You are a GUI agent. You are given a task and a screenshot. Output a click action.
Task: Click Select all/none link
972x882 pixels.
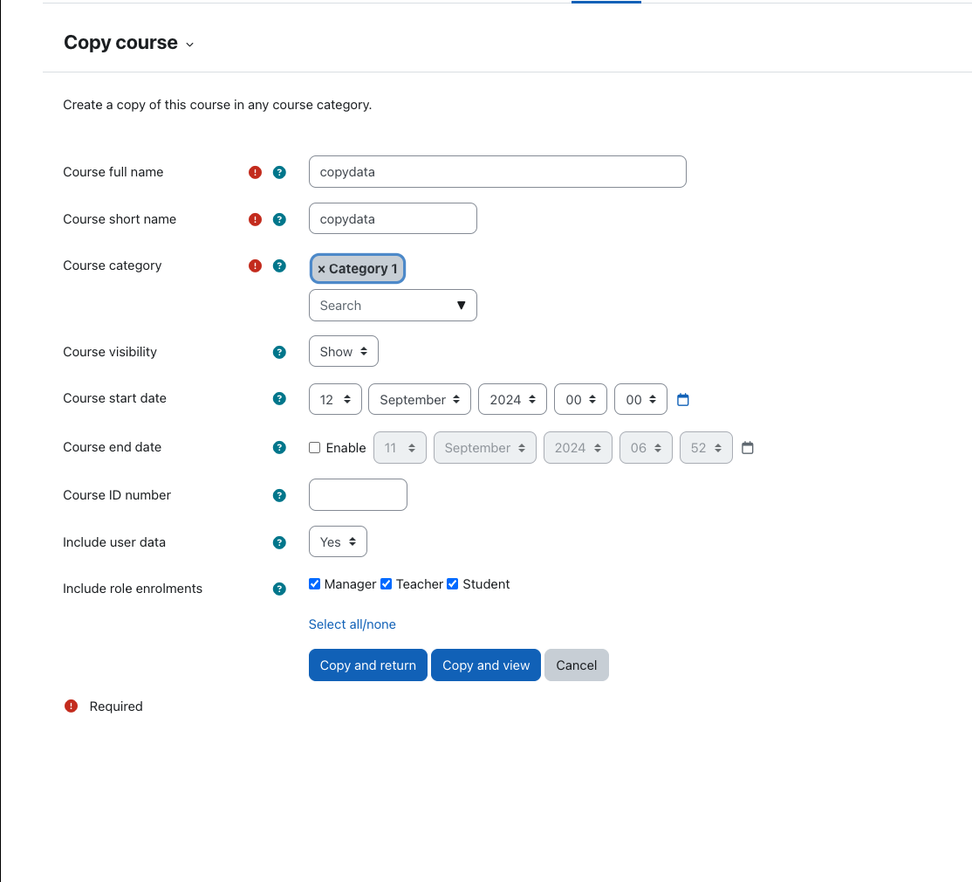pos(353,624)
